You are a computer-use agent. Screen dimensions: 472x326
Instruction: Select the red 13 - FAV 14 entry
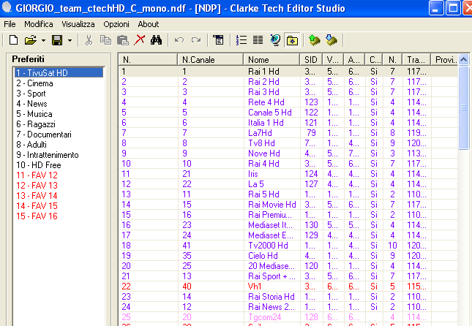(37, 196)
